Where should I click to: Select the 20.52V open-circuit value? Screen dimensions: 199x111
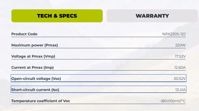(x=180, y=79)
